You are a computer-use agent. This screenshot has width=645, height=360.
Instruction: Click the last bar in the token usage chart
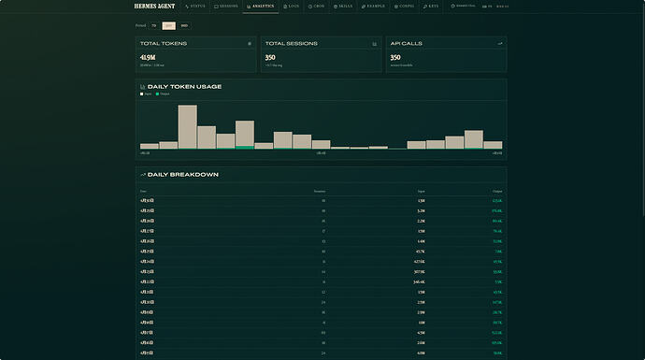(493, 145)
